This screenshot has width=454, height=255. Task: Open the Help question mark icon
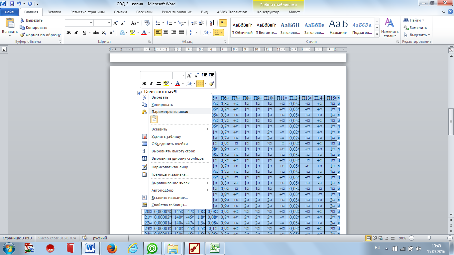click(x=450, y=12)
